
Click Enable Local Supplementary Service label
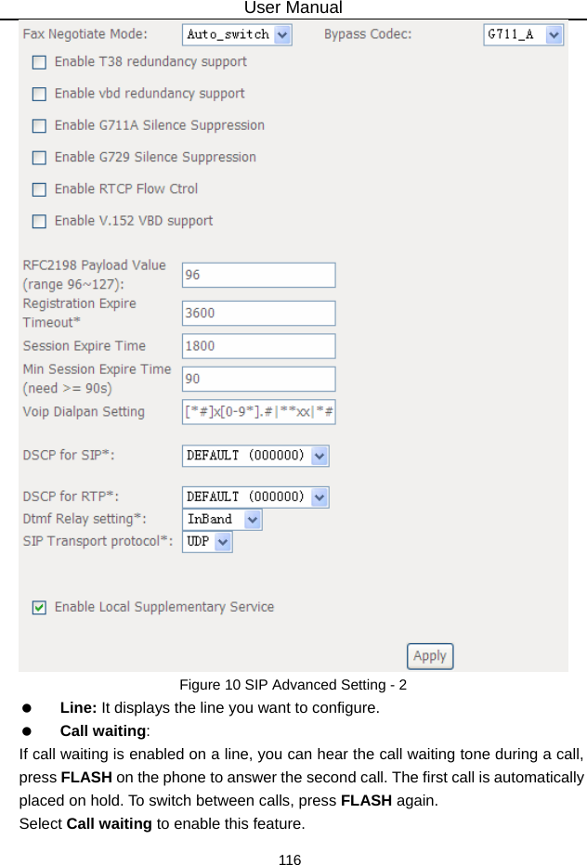click(x=163, y=607)
